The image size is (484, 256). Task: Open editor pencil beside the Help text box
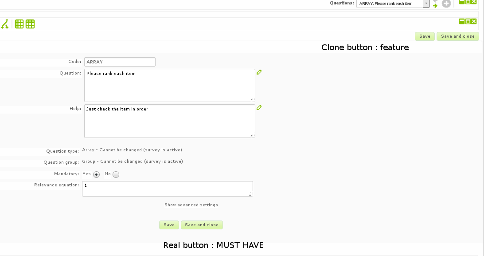click(x=259, y=108)
